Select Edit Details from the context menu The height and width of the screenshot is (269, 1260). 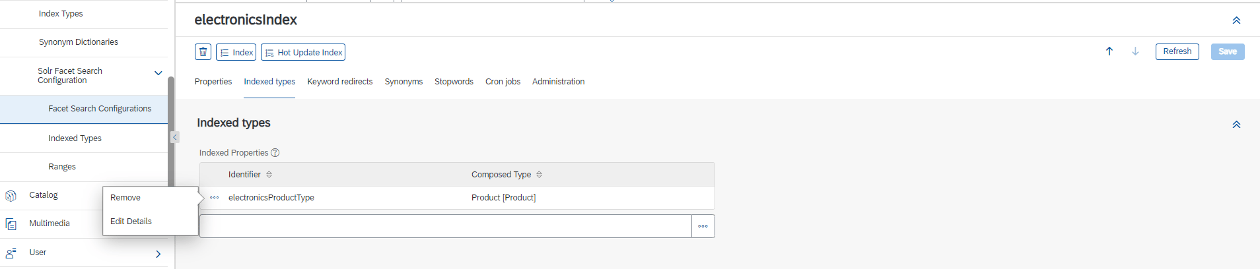click(x=131, y=222)
